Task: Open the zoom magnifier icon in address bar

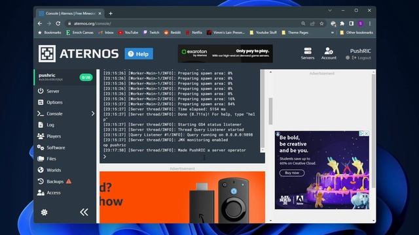Action: [x=303, y=23]
